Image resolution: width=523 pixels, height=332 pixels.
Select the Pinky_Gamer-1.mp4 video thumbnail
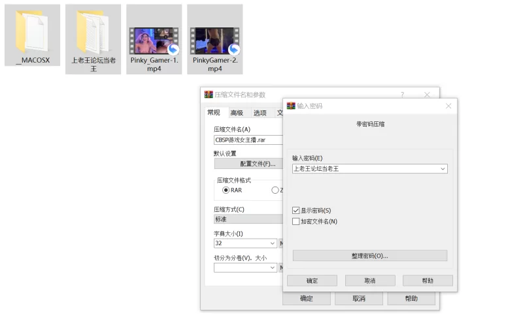(154, 41)
